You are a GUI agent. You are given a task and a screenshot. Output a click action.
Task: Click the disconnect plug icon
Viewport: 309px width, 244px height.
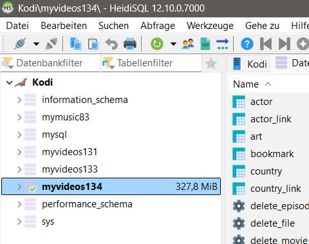coord(51,44)
